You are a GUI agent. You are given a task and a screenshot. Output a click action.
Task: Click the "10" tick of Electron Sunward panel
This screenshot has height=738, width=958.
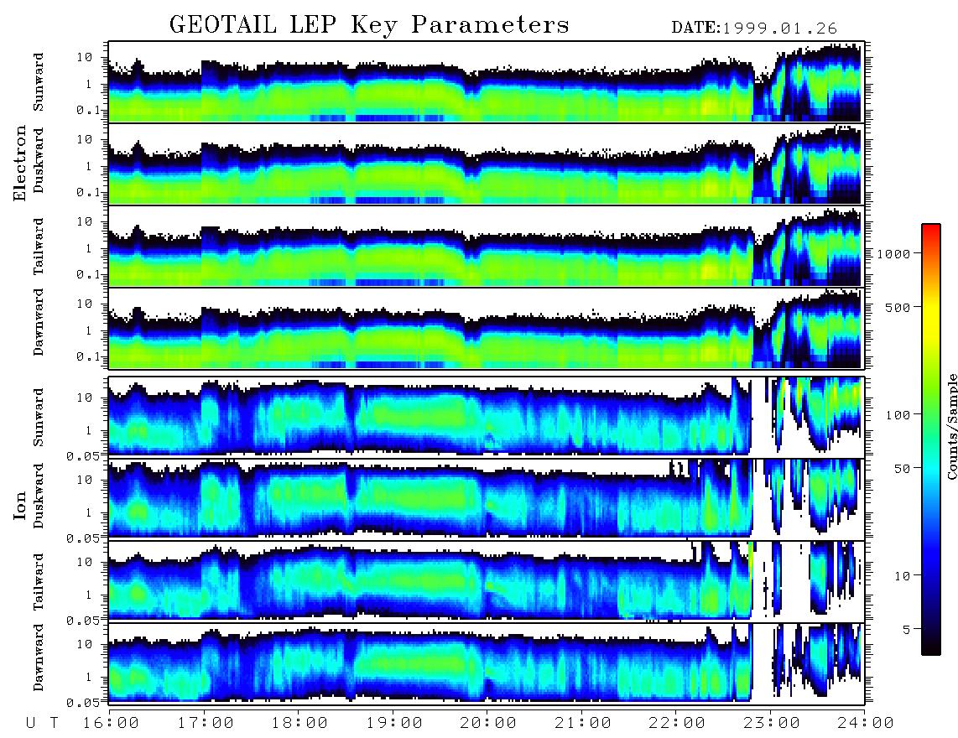point(85,57)
